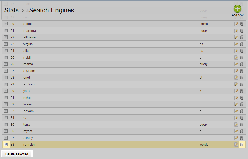The height and width of the screenshot is (159, 248).
Task: Delete the 'mamma' row via trash icon
Action: [242, 31]
